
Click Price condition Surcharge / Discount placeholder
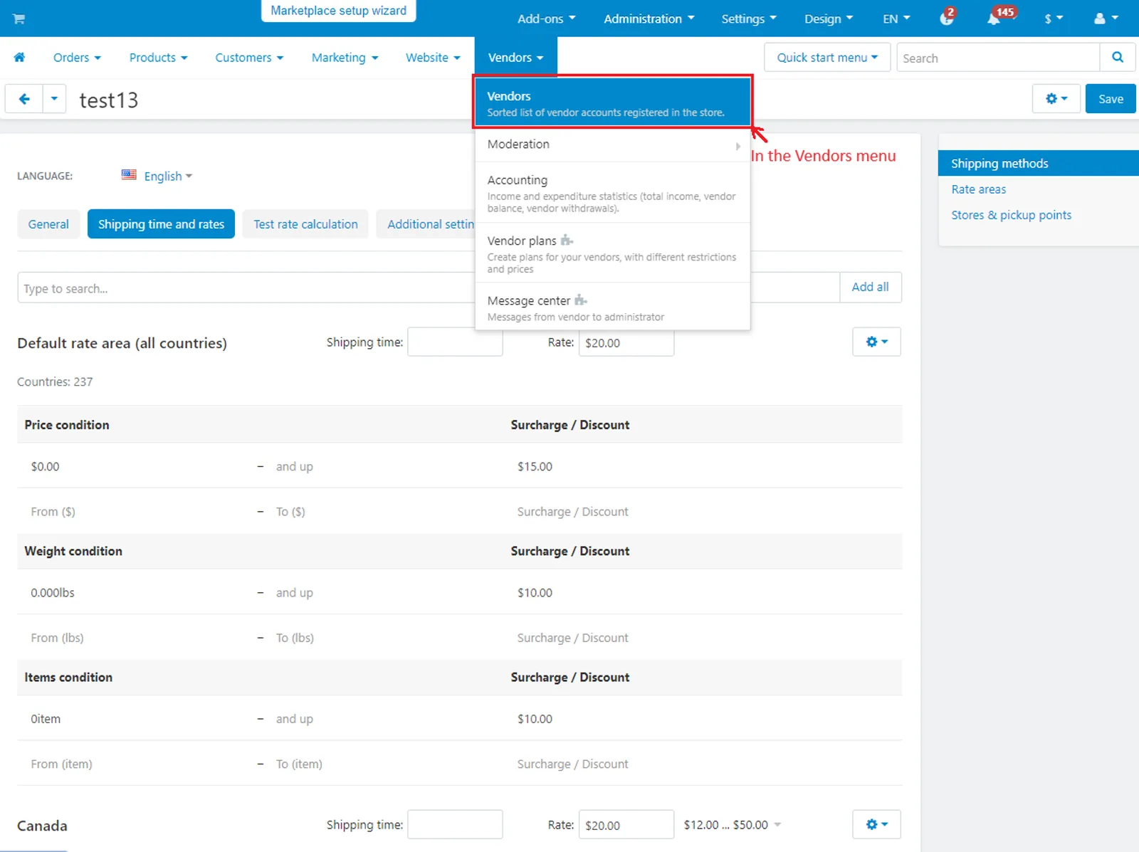(572, 511)
